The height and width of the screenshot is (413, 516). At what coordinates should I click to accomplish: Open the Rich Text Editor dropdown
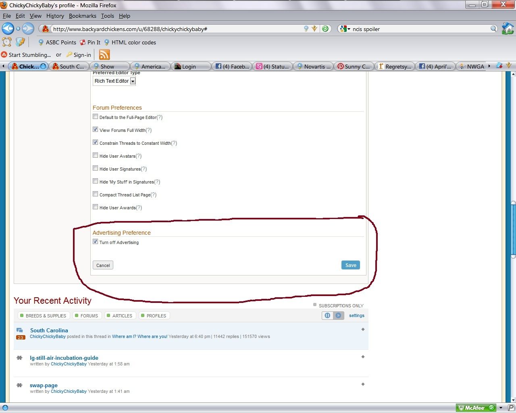point(133,81)
